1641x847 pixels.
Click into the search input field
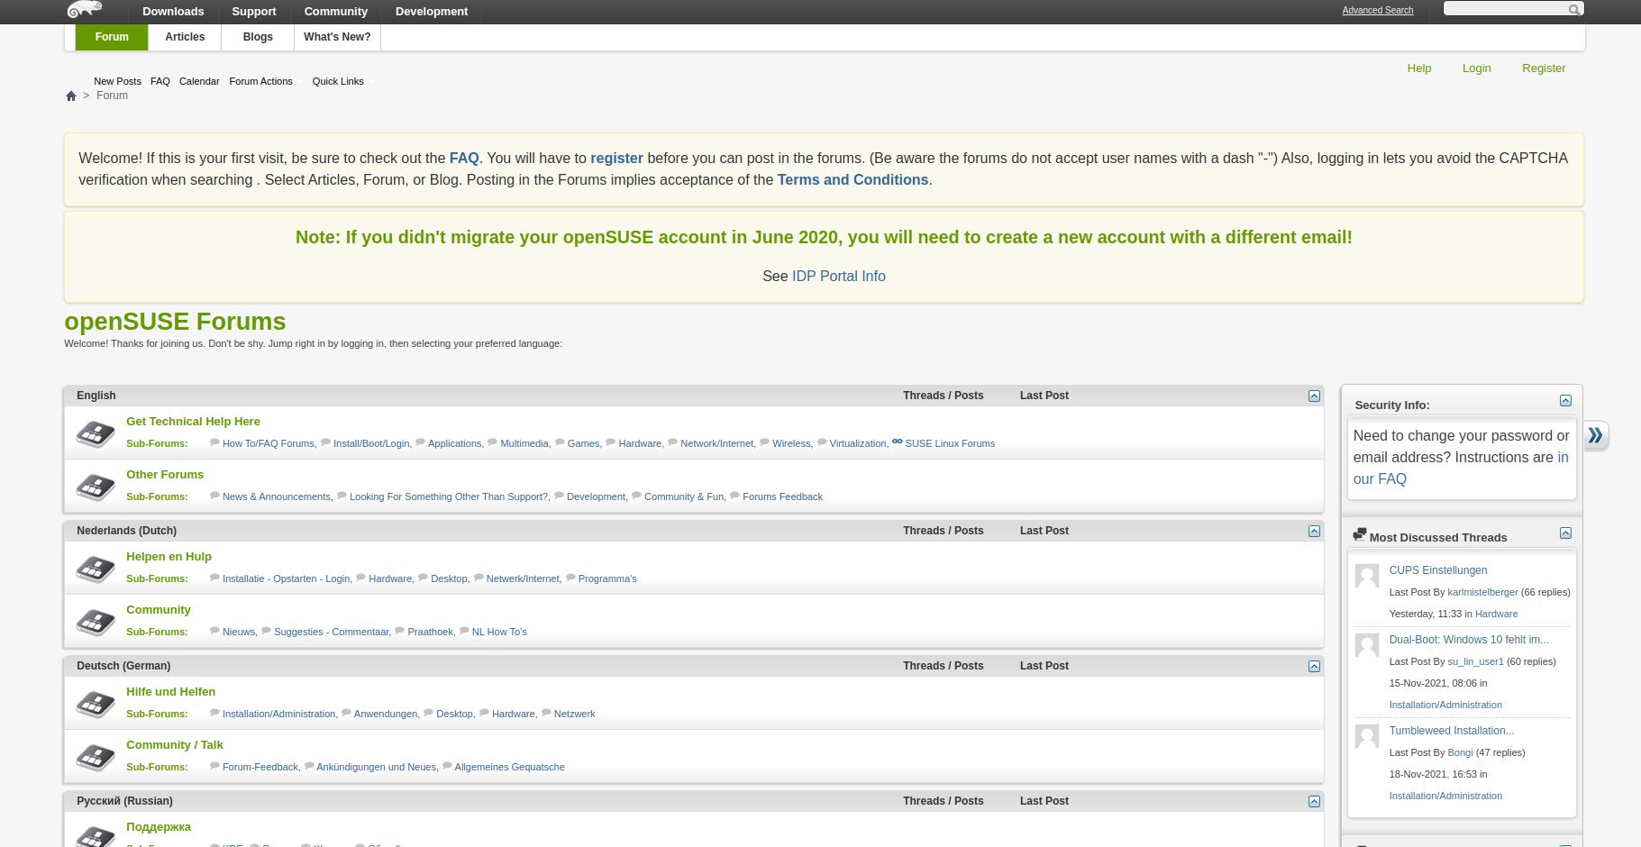pos(1505,8)
